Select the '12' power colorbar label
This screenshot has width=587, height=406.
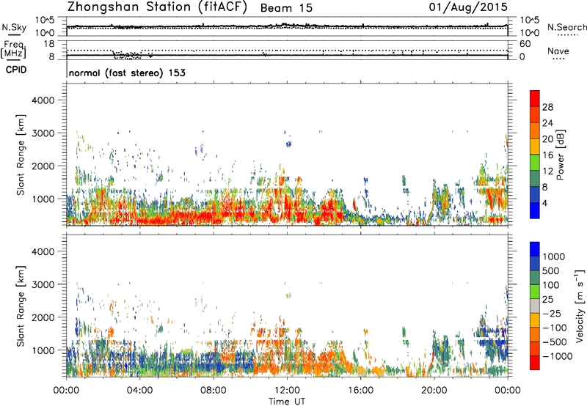click(x=547, y=171)
